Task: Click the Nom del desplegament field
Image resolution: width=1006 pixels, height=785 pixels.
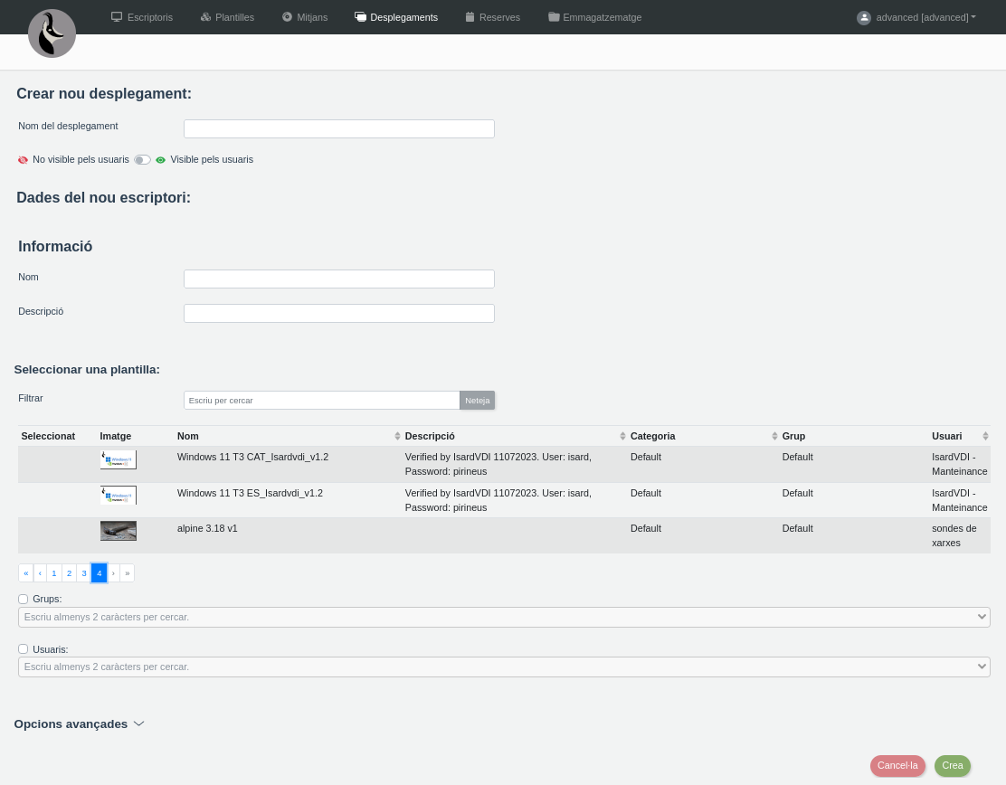Action: click(339, 129)
